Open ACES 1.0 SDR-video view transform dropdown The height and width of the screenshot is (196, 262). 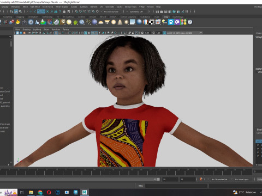[x=184, y=33]
